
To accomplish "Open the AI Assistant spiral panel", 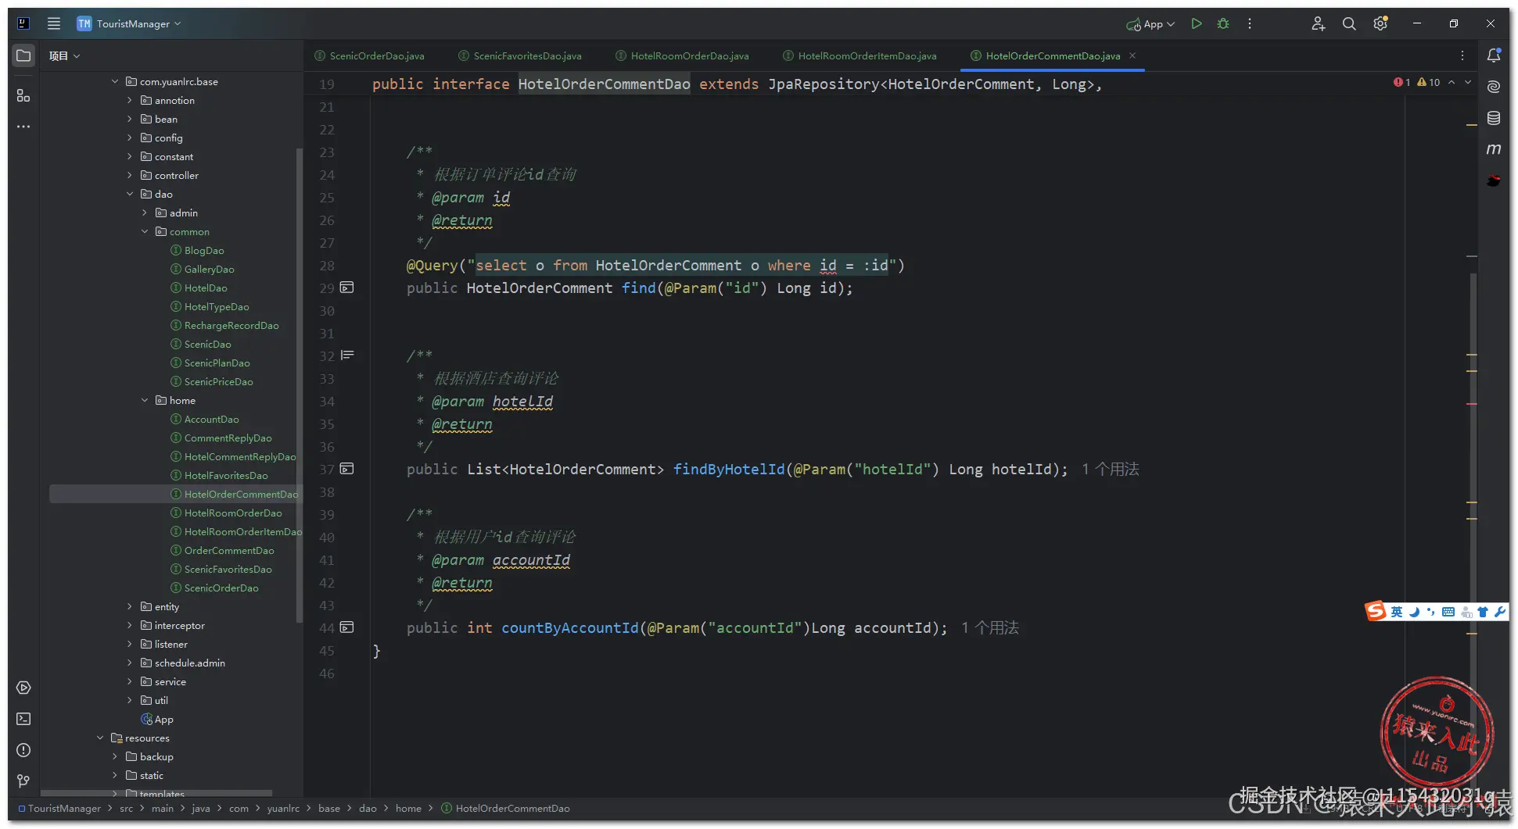I will point(1494,87).
